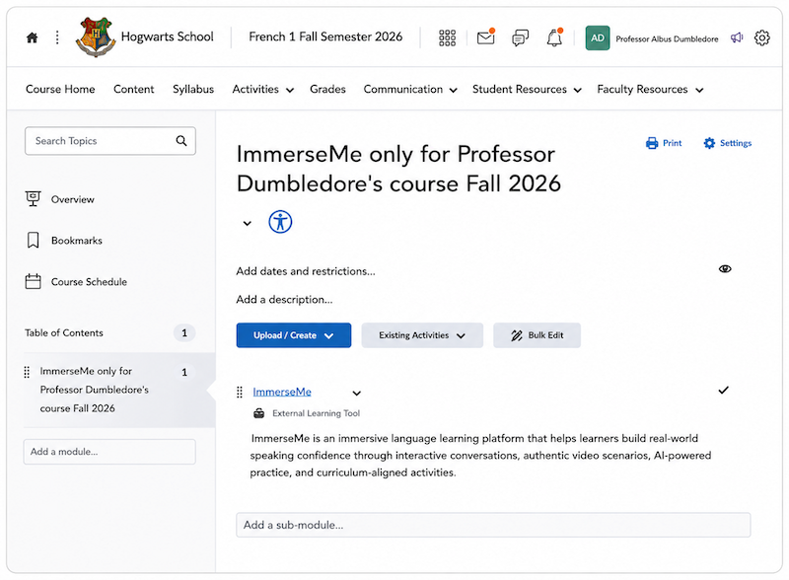Open Grades in navbar
Screen dimensions: 789x580
[x=327, y=89]
